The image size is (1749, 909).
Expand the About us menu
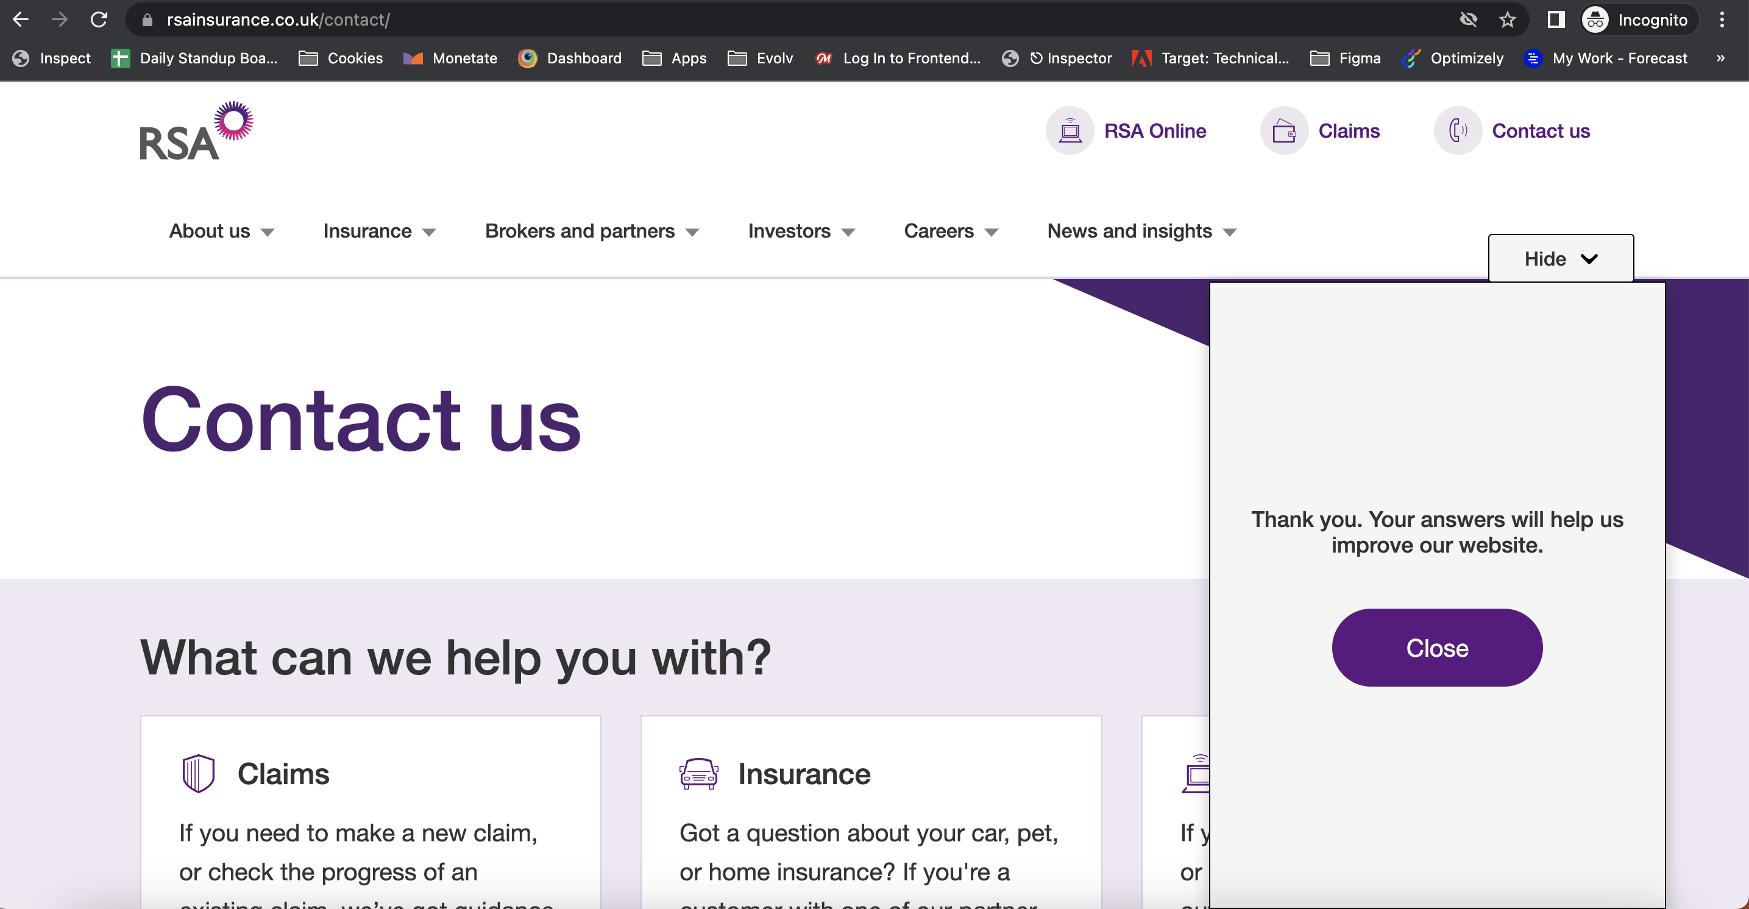[221, 231]
